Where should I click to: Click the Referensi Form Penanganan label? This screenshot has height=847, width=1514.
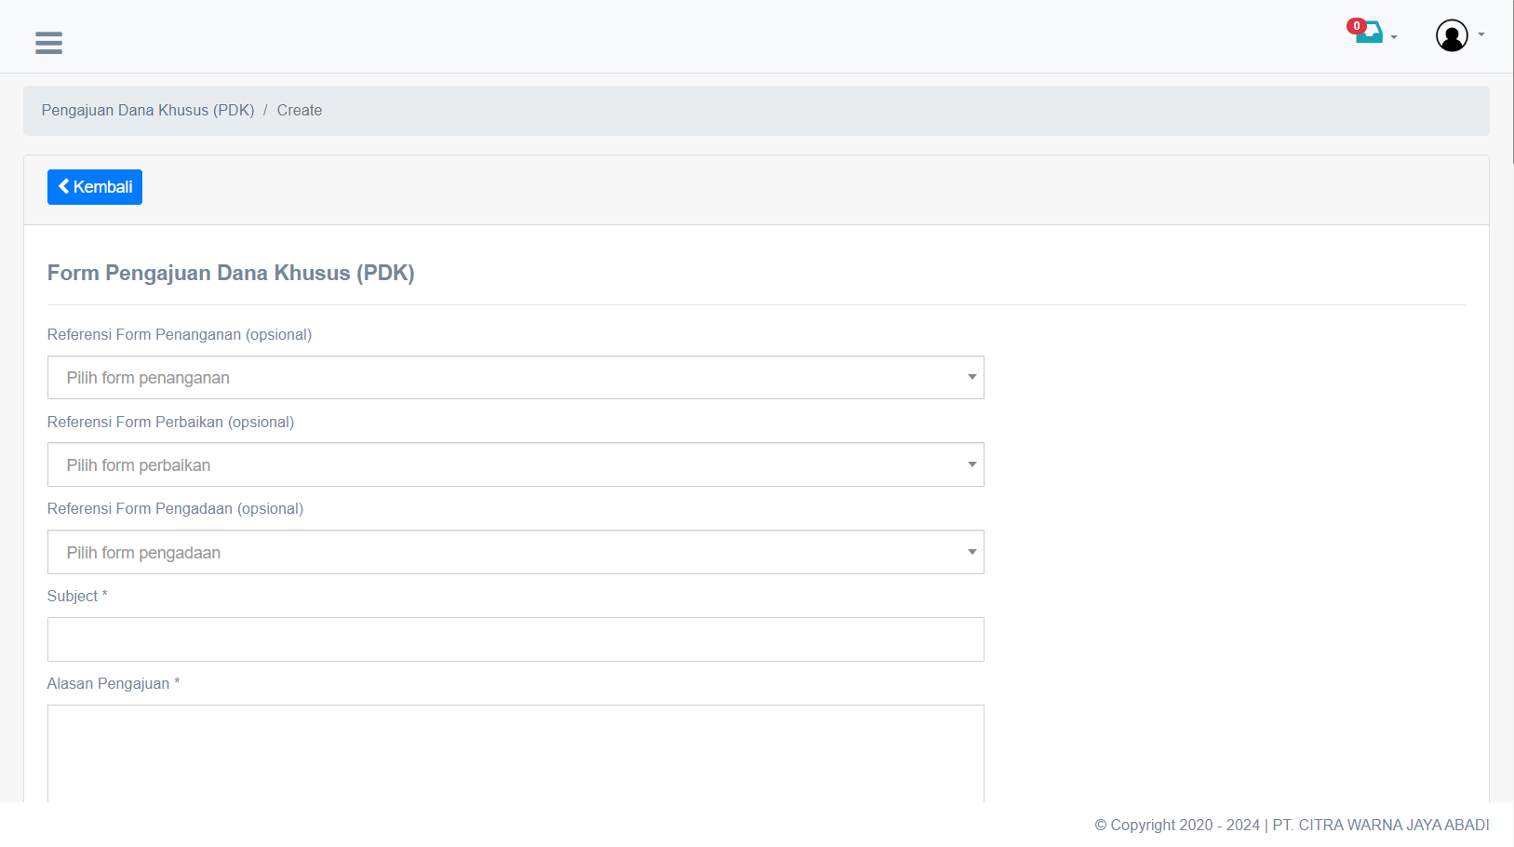(180, 335)
